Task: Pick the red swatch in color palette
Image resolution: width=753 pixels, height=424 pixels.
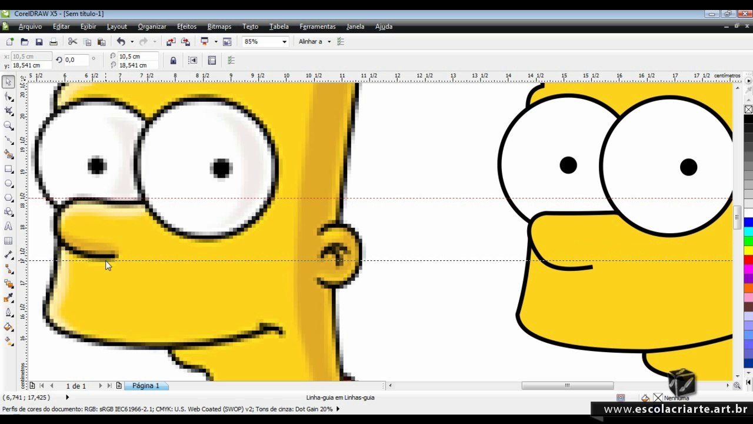Action: (x=748, y=260)
